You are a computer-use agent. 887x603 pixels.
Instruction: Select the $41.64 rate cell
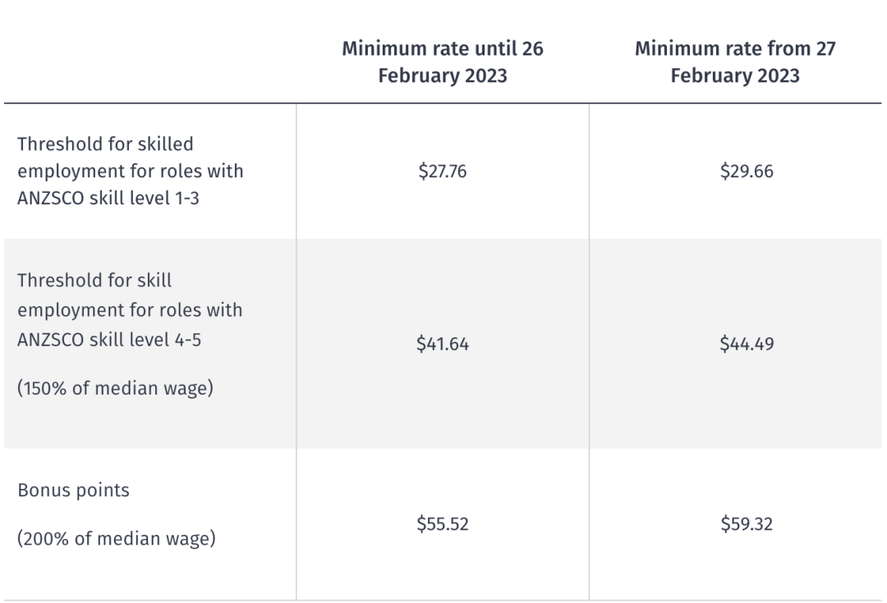click(443, 344)
